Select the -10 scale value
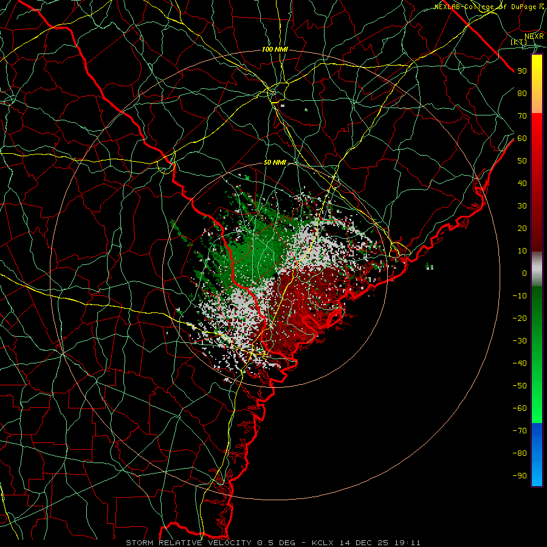The image size is (547, 547). tap(520, 296)
